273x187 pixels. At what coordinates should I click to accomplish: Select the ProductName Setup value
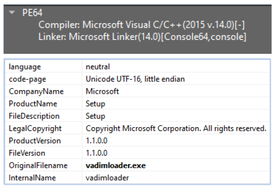point(96,104)
